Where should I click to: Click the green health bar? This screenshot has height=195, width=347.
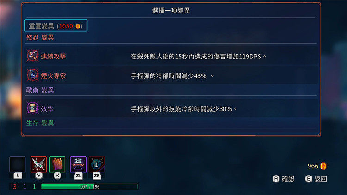90,187
